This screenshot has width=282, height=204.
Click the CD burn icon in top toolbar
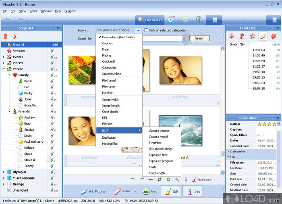171,19
